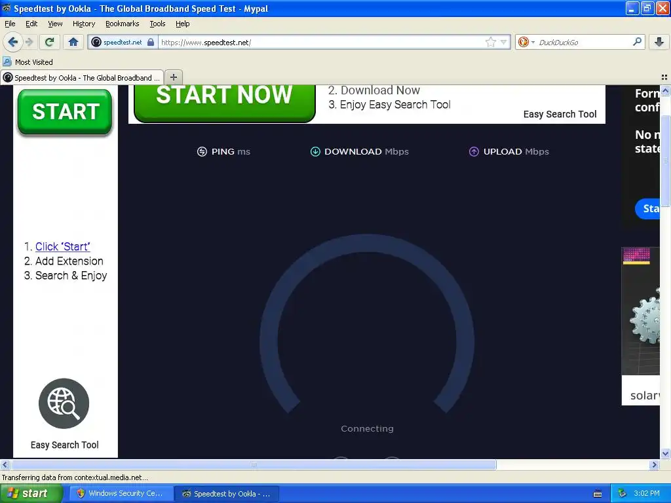Click the Speedtest by Ookla taskbar item

click(x=227, y=494)
